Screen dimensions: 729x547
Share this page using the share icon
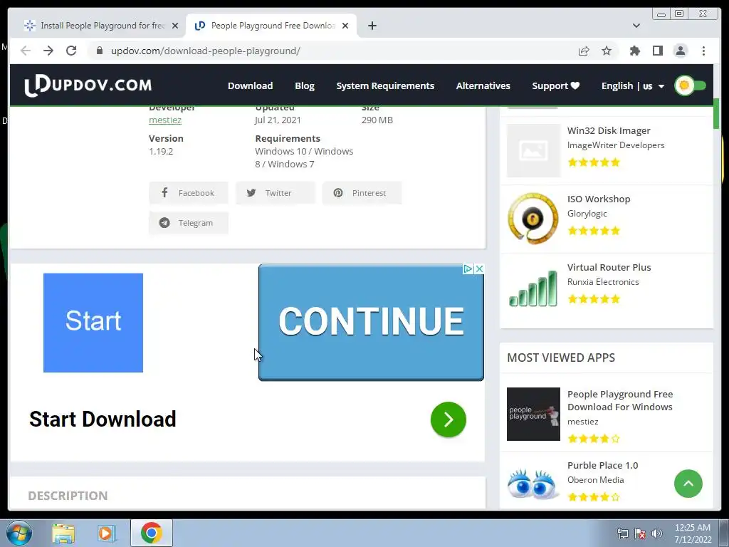pos(584,51)
